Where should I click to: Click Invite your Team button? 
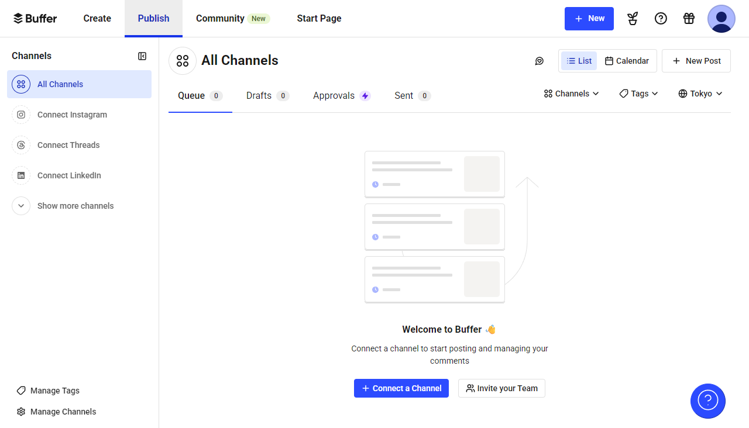pyautogui.click(x=501, y=388)
